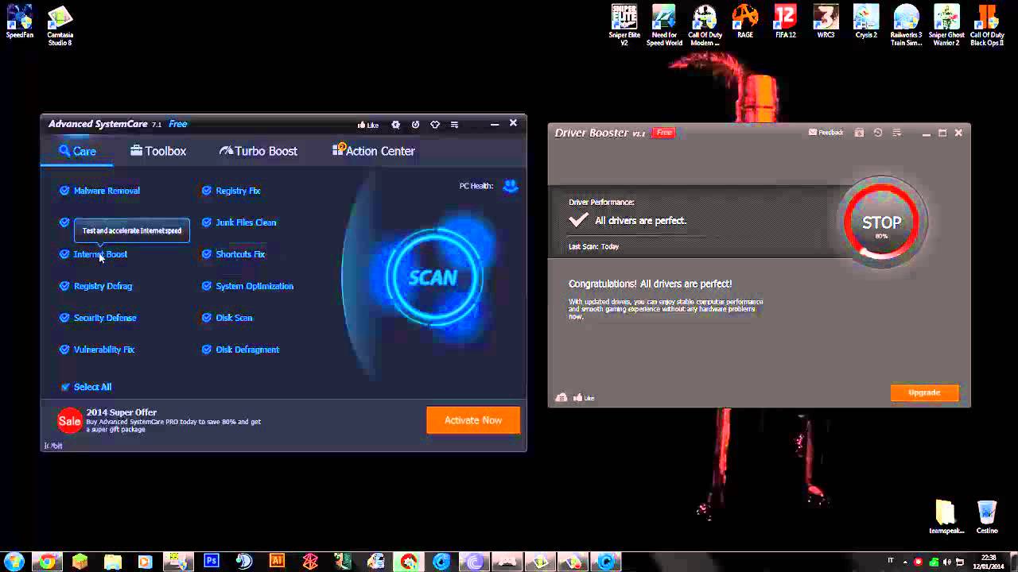
Task: Open the Need for Speed World desktop icon
Action: [x=664, y=25]
